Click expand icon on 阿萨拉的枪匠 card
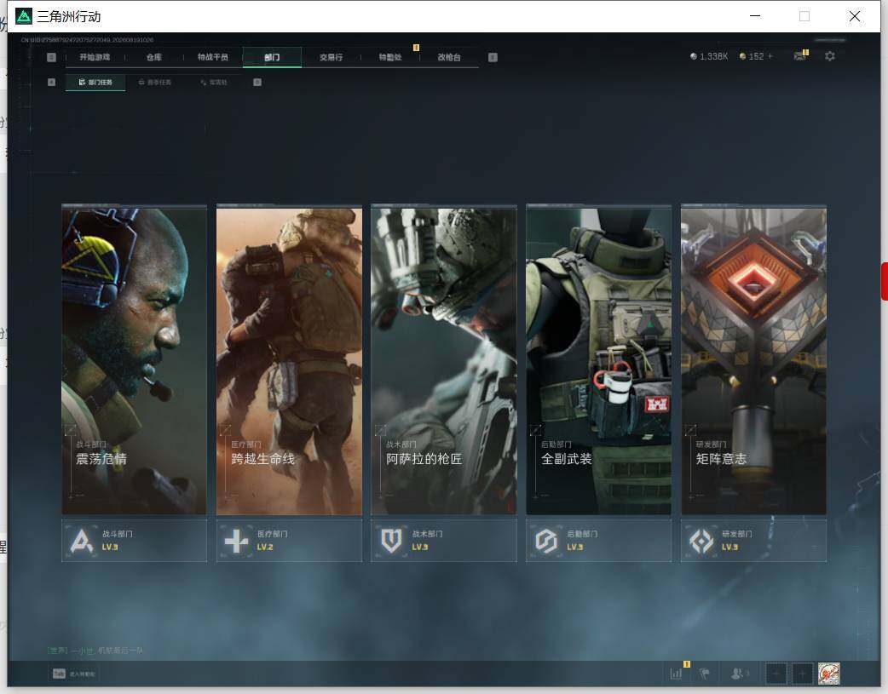 click(381, 430)
